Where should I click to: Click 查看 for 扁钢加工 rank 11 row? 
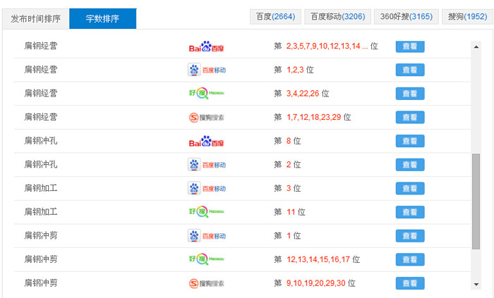pos(410,212)
